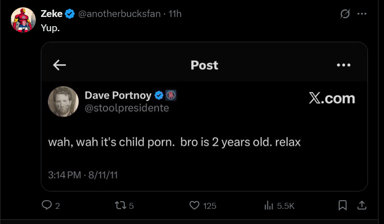Viewport: 384px width, 224px height.
Task: Click the 11h post timestamp
Action: point(175,14)
